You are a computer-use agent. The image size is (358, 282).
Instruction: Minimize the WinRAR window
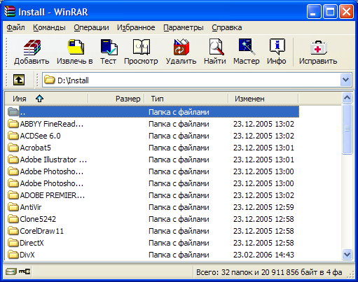(314, 12)
